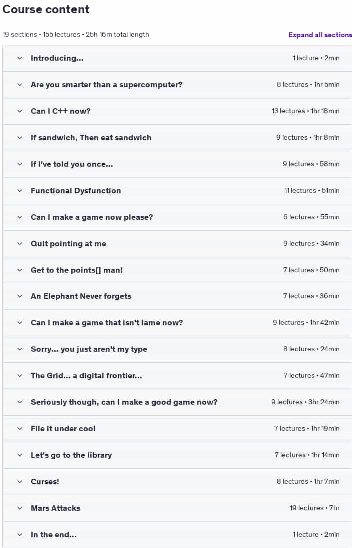Click the "Sorry... you just aren't my type" heading
Image resolution: width=352 pixels, height=548 pixels.
tap(89, 349)
